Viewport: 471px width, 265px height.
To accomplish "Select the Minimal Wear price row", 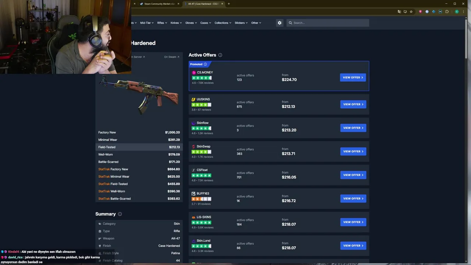I will pos(139,140).
